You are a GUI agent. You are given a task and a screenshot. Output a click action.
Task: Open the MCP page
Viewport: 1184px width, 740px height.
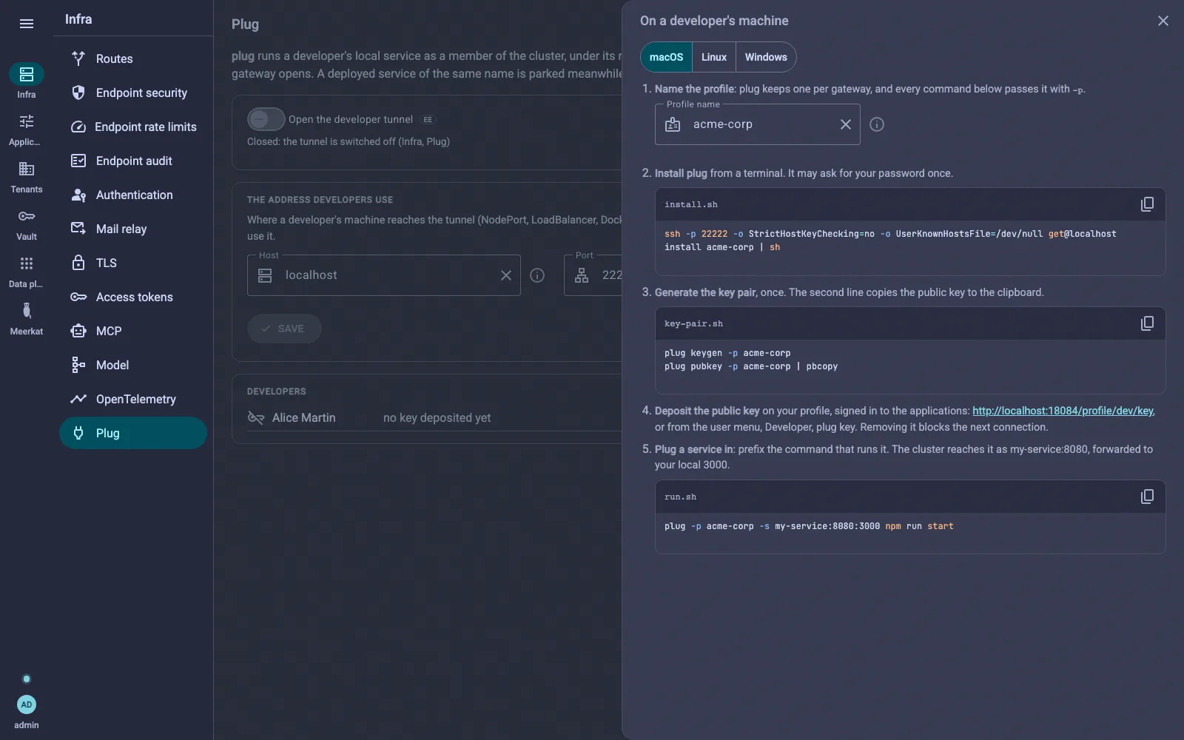pyautogui.click(x=133, y=331)
